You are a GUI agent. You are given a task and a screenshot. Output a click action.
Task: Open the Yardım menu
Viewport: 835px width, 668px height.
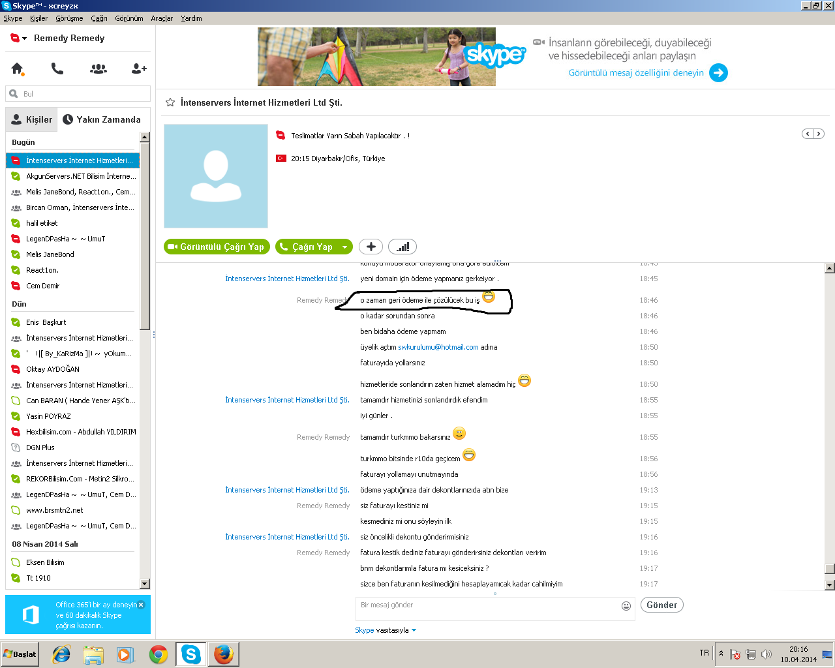click(x=191, y=18)
